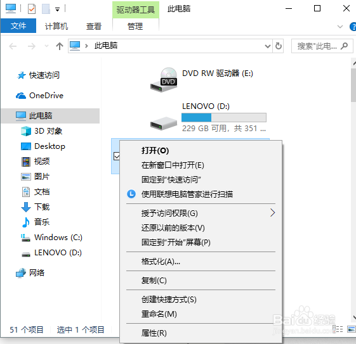The width and height of the screenshot is (356, 344).
Task: Choose 在新窗口中打开(E) from context menu
Action: pyautogui.click(x=201, y=165)
